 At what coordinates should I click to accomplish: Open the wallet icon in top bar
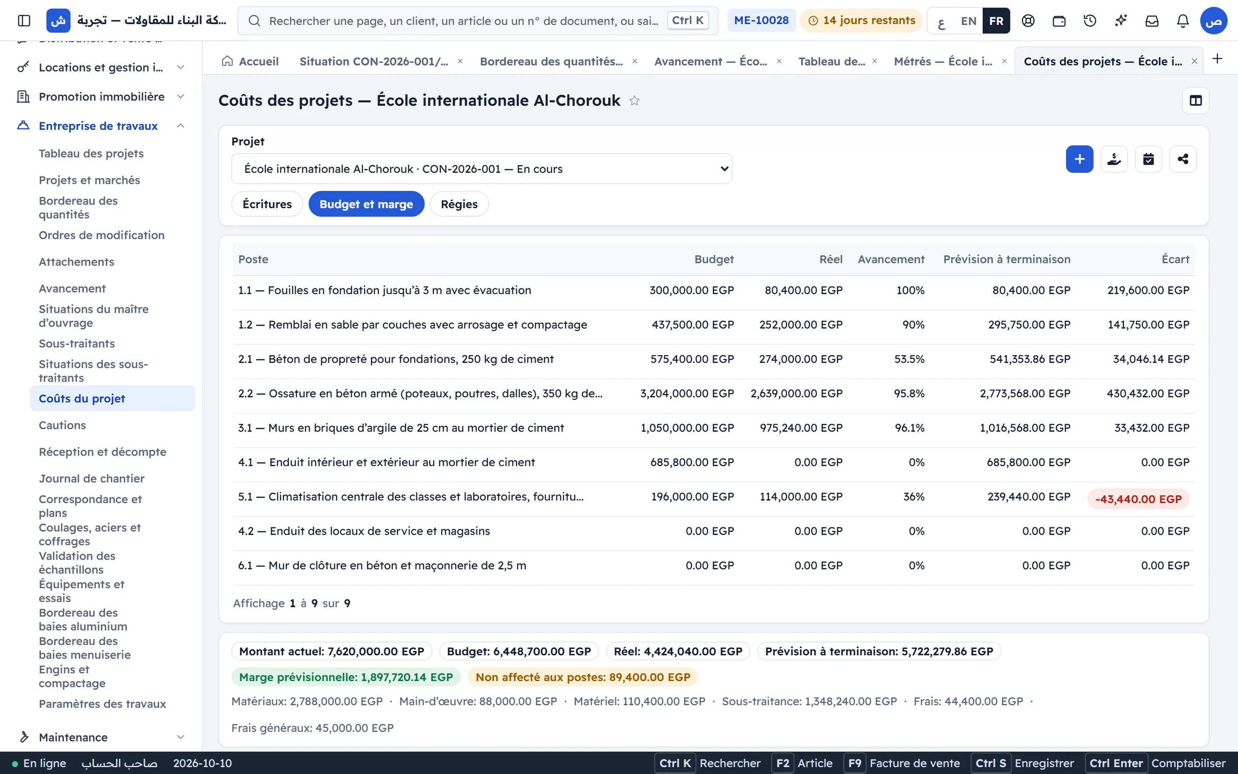(1059, 21)
